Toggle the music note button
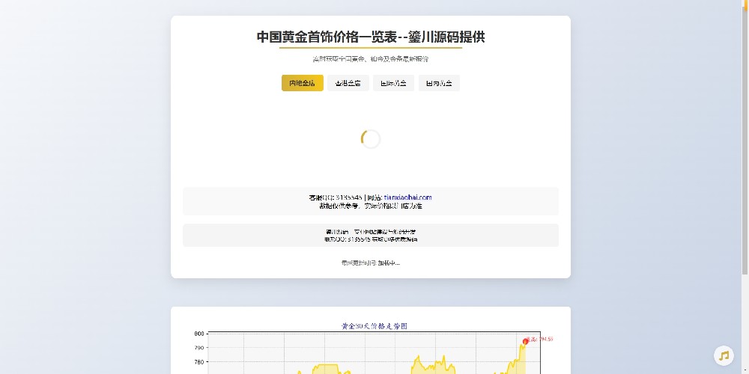The image size is (749, 374). (724, 356)
